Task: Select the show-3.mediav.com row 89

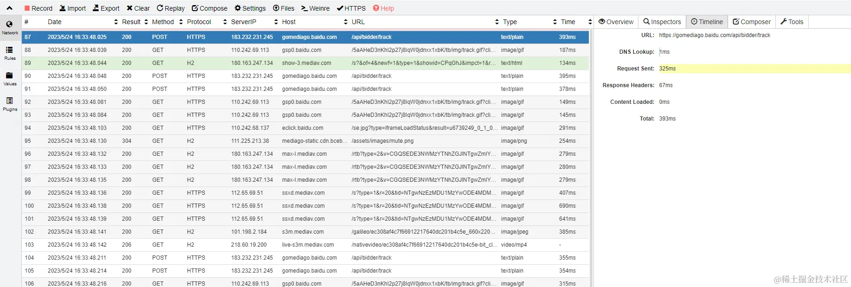Action: (305, 63)
